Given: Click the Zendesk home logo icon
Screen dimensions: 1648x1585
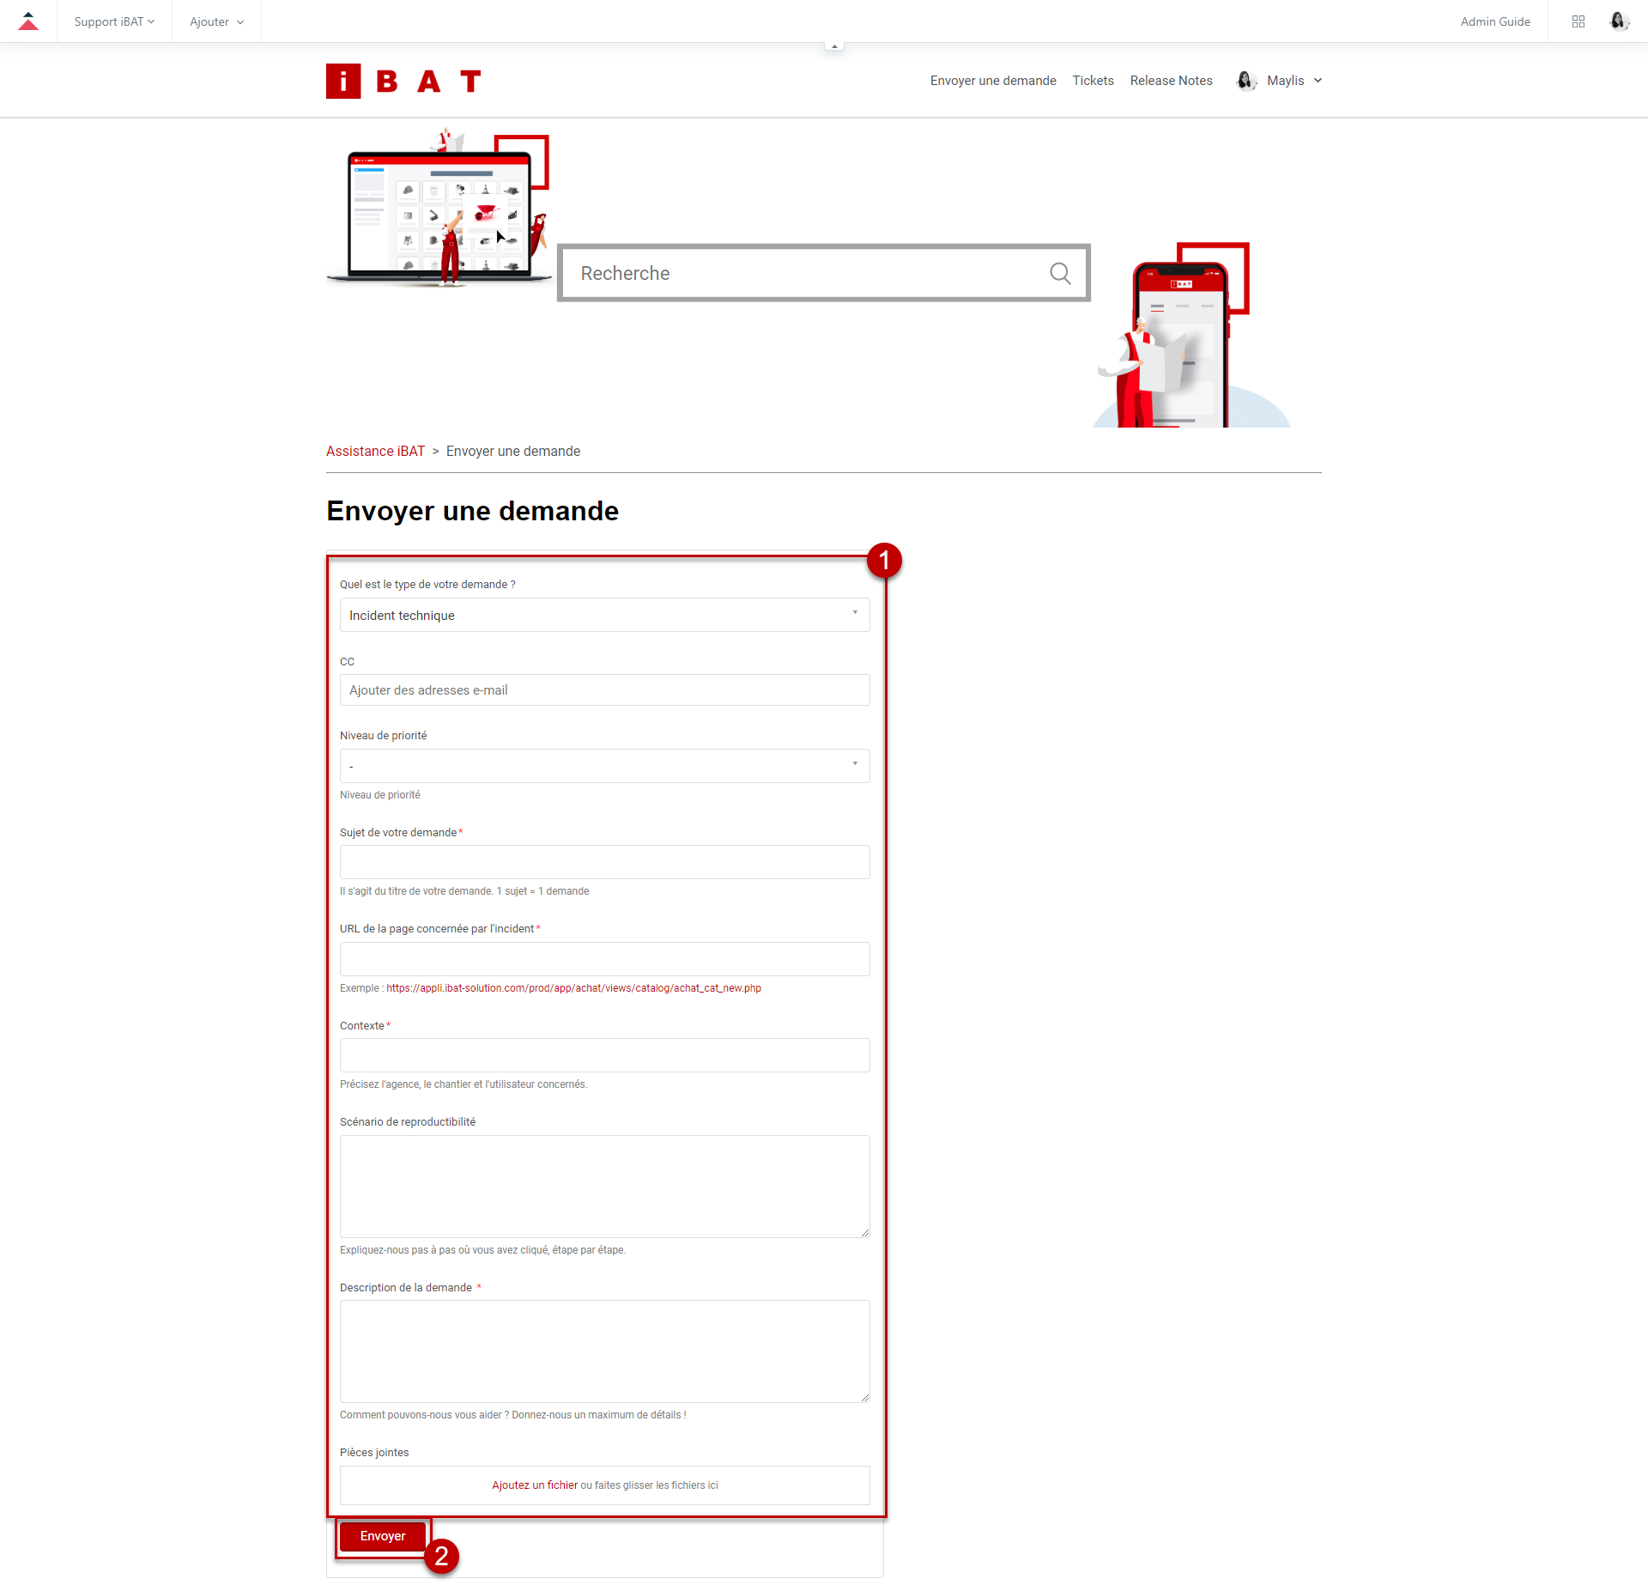Looking at the screenshot, I should pos(28,21).
